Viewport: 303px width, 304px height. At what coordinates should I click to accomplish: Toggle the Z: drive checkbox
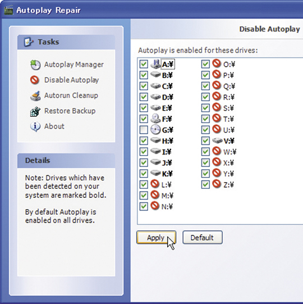[205, 184]
